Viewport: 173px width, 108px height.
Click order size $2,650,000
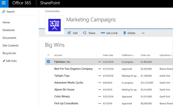[146, 69]
